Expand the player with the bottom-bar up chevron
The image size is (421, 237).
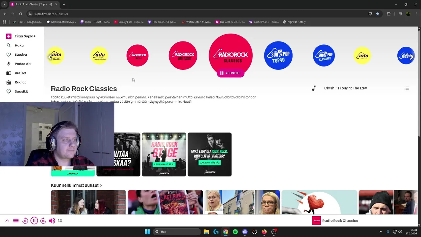coord(7,221)
